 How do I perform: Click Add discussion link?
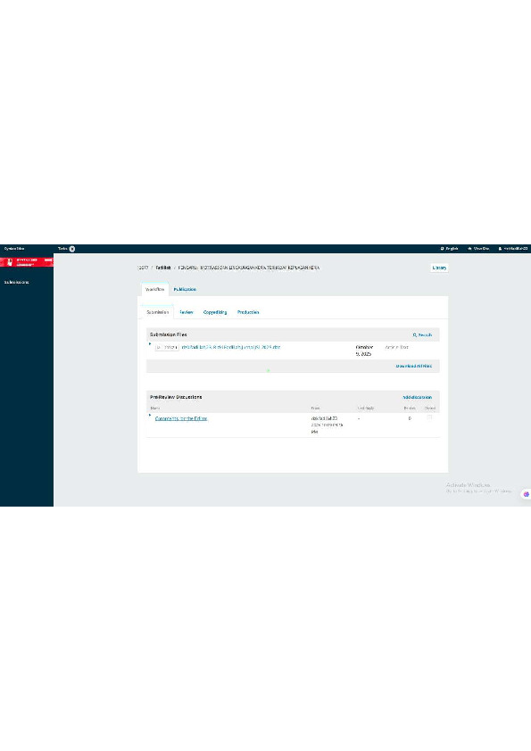click(418, 397)
